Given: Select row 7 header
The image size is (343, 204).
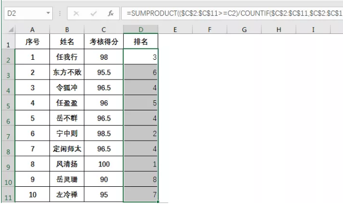Looking at the screenshot, I should click(x=8, y=133).
